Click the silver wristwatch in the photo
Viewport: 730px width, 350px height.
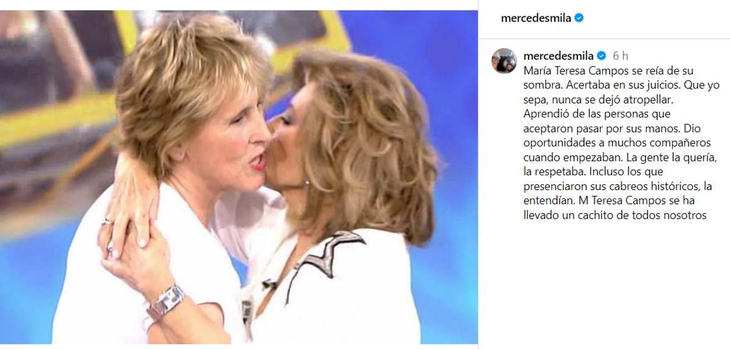point(166,302)
